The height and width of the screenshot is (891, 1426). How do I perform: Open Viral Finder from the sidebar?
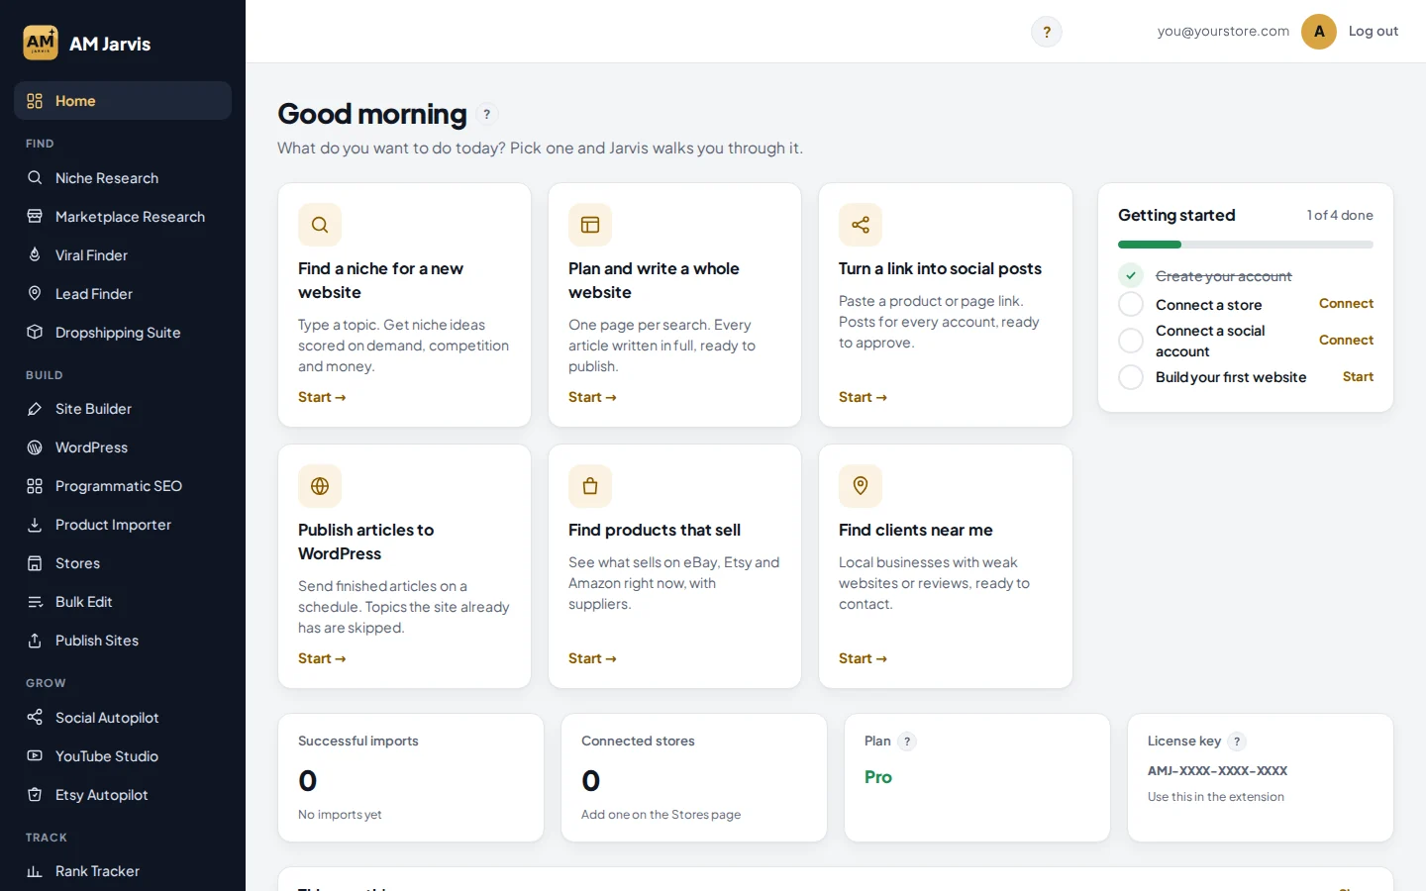click(x=123, y=255)
